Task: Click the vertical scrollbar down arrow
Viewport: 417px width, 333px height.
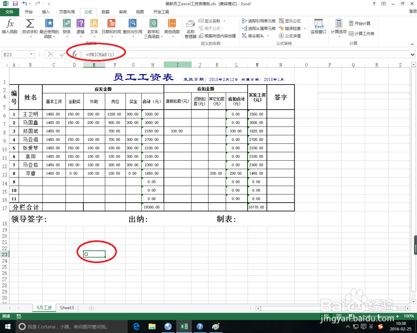Action: point(414,302)
